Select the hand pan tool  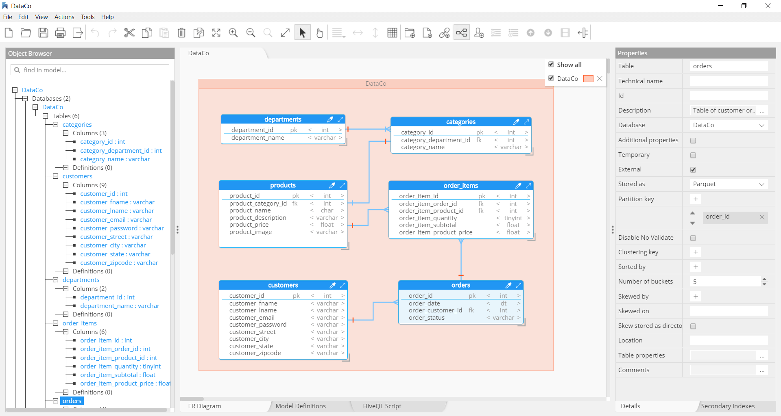[x=320, y=33]
